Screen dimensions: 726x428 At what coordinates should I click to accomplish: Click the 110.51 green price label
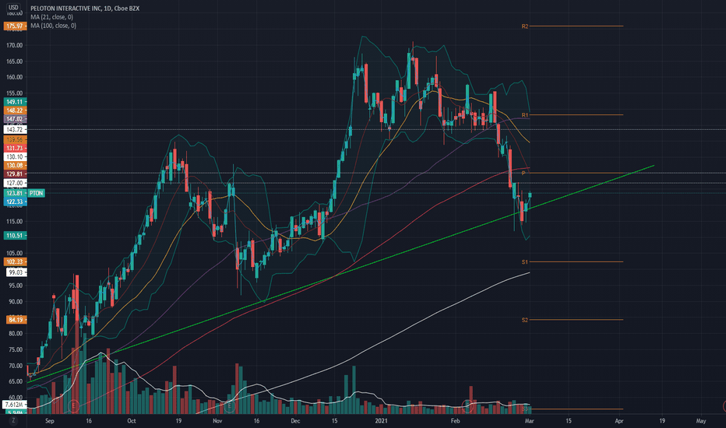(x=15, y=236)
